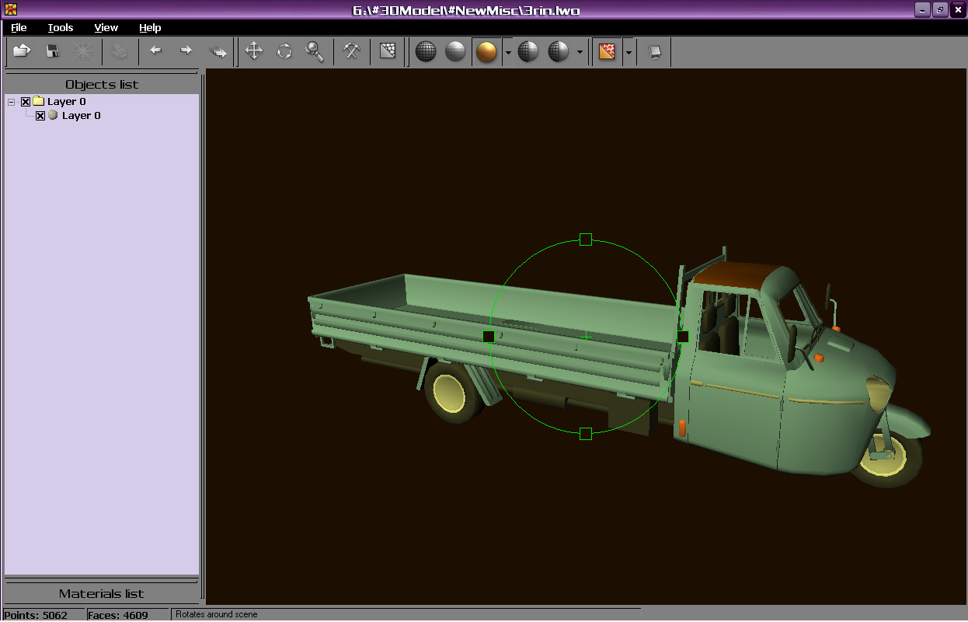Toggle the checkbox of the child Layer 0 object

(x=40, y=116)
